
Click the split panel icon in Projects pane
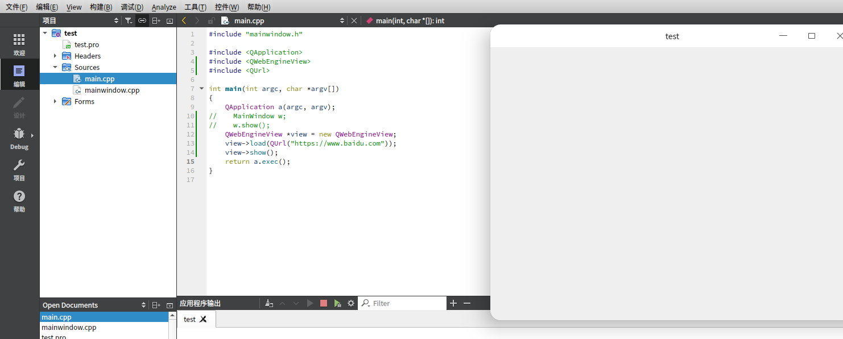tap(156, 20)
